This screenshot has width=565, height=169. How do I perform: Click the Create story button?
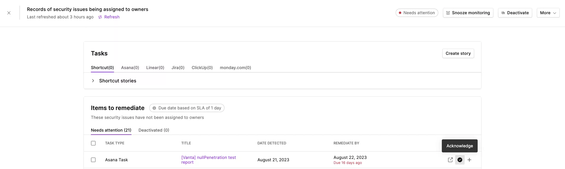pyautogui.click(x=458, y=53)
